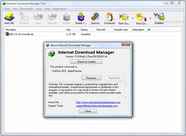Viewport: 186px width, 136px height.
Task: Click the support email address link
Action: click(97, 106)
